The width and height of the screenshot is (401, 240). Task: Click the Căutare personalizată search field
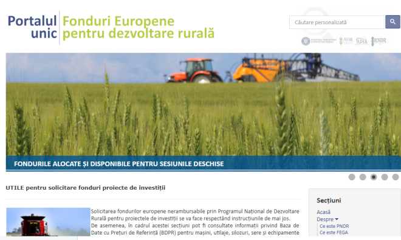click(337, 22)
